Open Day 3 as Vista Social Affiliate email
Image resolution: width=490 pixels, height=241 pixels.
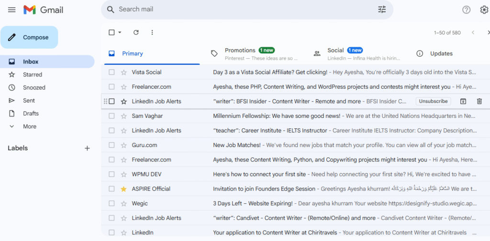(x=296, y=73)
